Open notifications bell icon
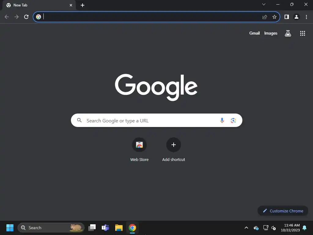The width and height of the screenshot is (313, 235). [x=305, y=228]
